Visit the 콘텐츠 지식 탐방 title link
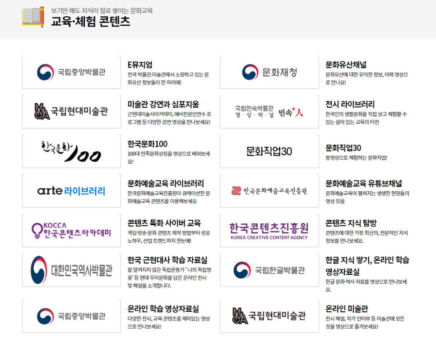Image resolution: width=436 pixels, height=347 pixels. 351,223
